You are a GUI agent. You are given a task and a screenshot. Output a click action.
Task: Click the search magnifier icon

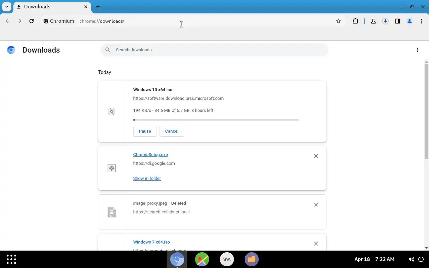pos(108,50)
